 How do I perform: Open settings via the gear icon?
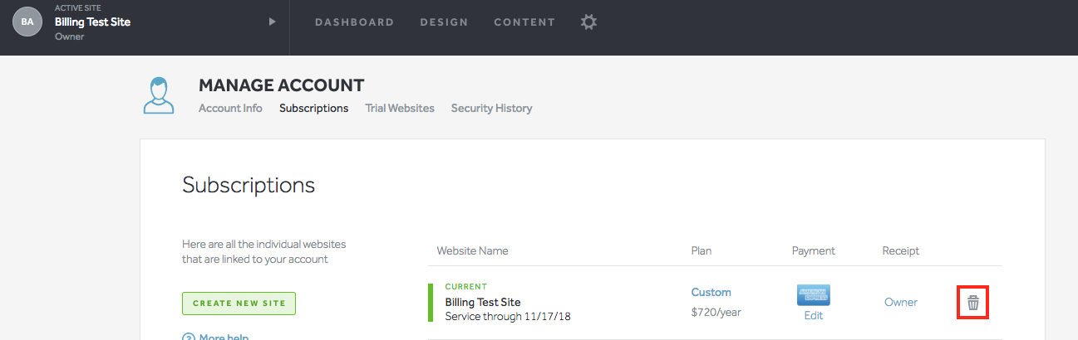[x=588, y=22]
